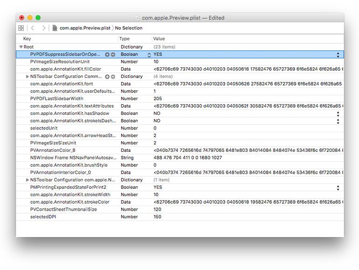Click value 10 of strokeWidth

click(156, 194)
